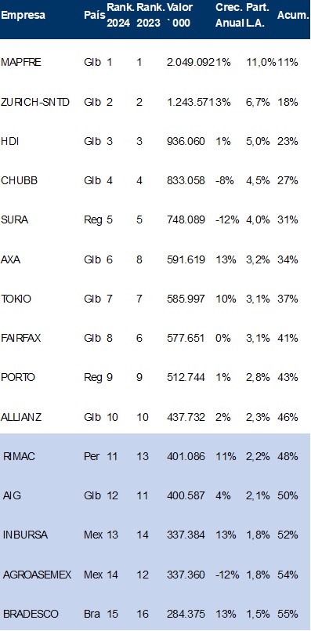Select the MAPFRE company name
Screen dimensions: 311x631
(21, 63)
